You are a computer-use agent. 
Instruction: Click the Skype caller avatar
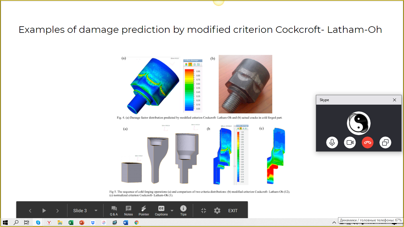(x=358, y=123)
